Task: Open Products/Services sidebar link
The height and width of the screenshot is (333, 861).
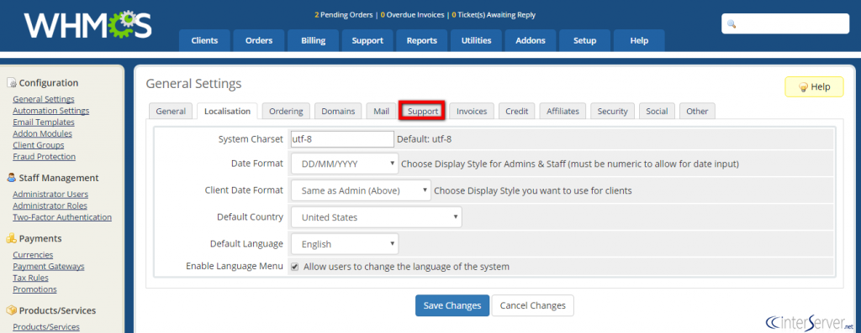Action: [x=46, y=327]
